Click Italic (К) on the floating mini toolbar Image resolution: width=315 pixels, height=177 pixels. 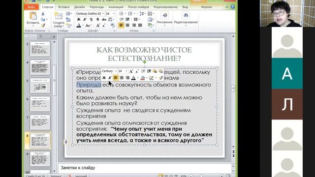point(110,78)
